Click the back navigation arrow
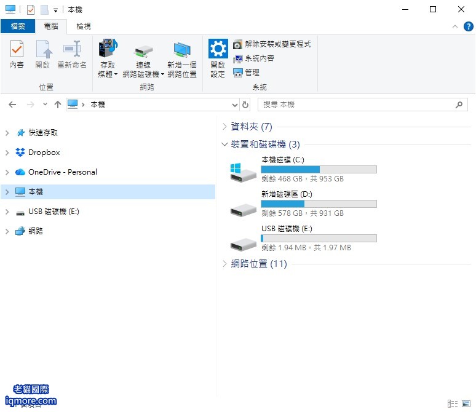476x412 pixels. [12, 105]
